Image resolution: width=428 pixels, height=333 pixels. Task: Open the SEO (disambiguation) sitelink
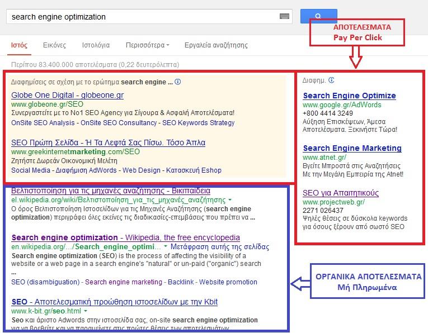coord(45,282)
